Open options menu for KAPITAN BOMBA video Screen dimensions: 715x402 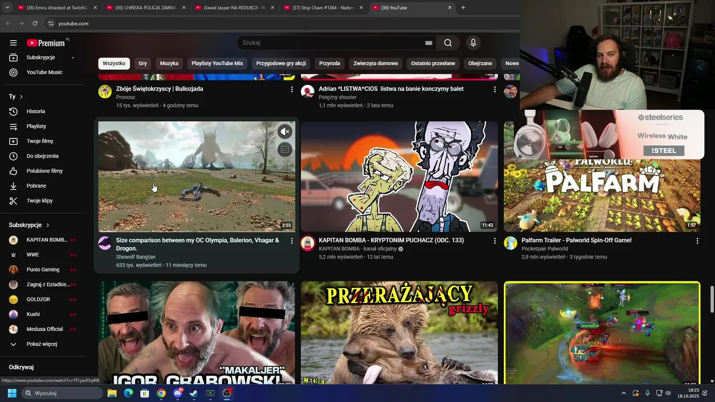(494, 241)
